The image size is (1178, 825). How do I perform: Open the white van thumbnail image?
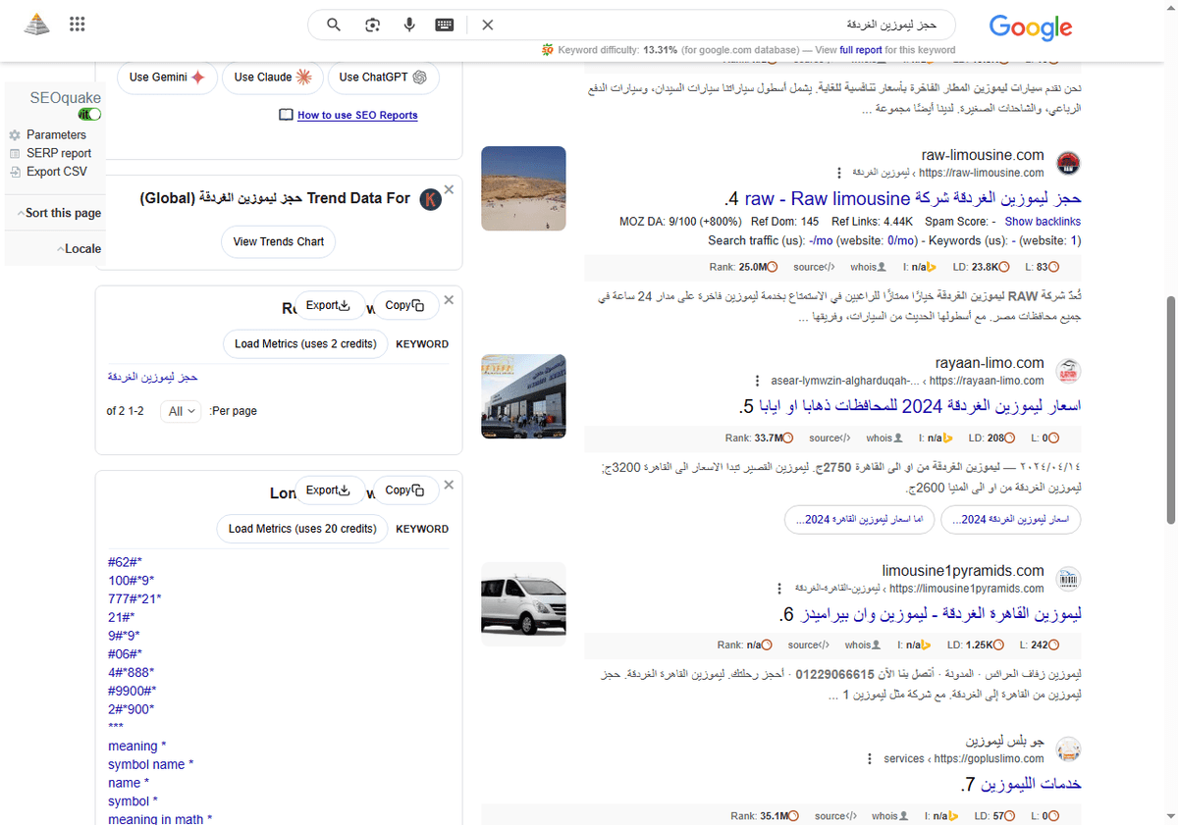point(523,604)
